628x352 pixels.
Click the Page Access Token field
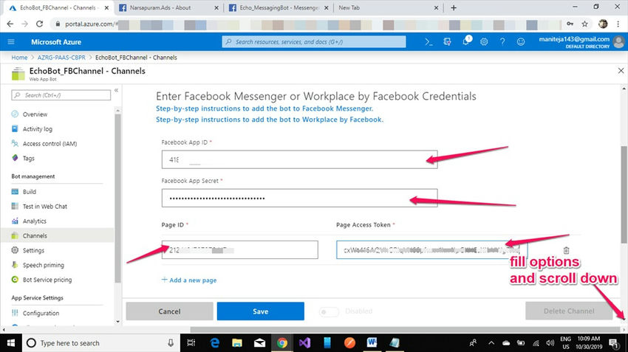click(x=431, y=250)
